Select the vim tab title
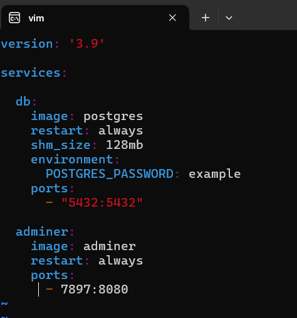297x318 pixels. pos(36,18)
